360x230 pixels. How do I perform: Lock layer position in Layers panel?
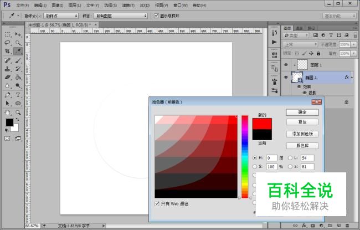tap(311, 54)
